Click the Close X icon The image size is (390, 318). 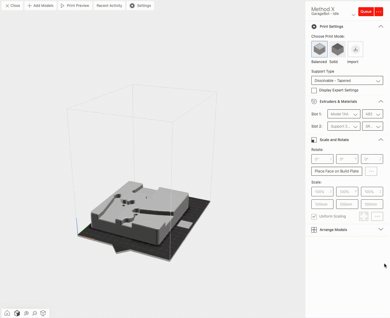tap(7, 6)
